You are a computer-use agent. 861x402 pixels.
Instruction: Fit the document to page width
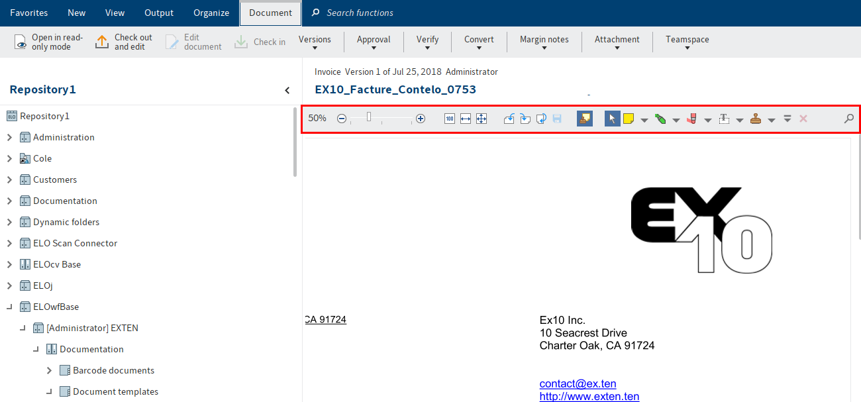[x=466, y=119]
